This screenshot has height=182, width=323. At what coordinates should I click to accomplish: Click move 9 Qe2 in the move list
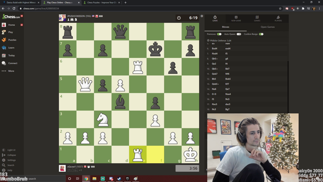click(214, 64)
